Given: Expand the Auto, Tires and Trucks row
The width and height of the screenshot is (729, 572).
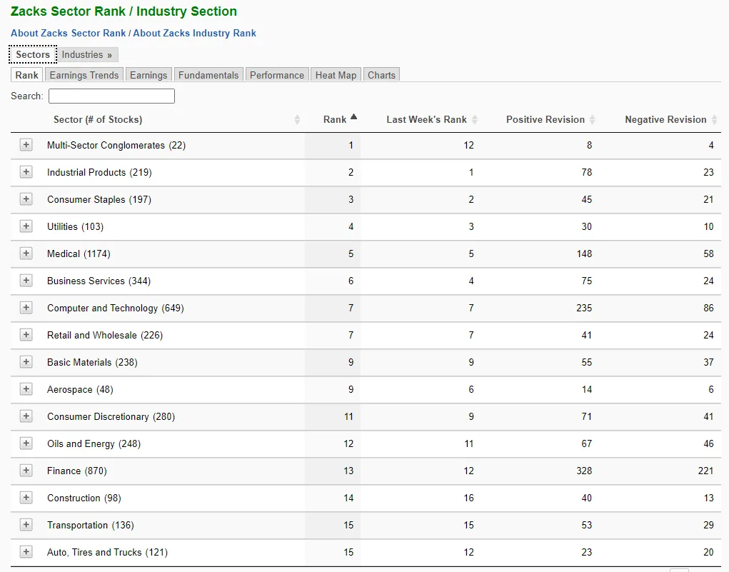Looking at the screenshot, I should coord(26,552).
